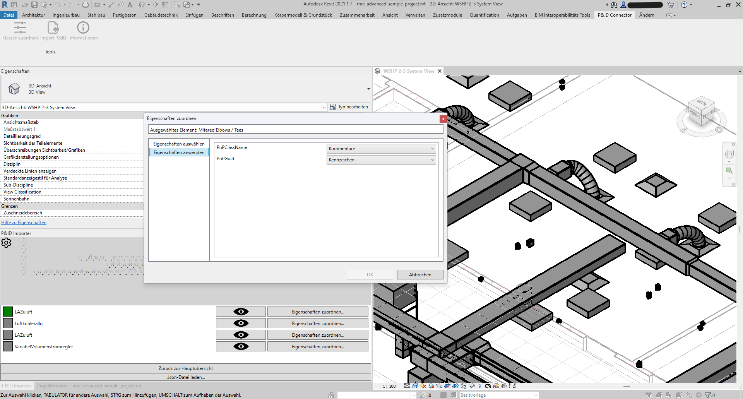Open the Datei menu
This screenshot has height=399, width=743.
click(9, 15)
